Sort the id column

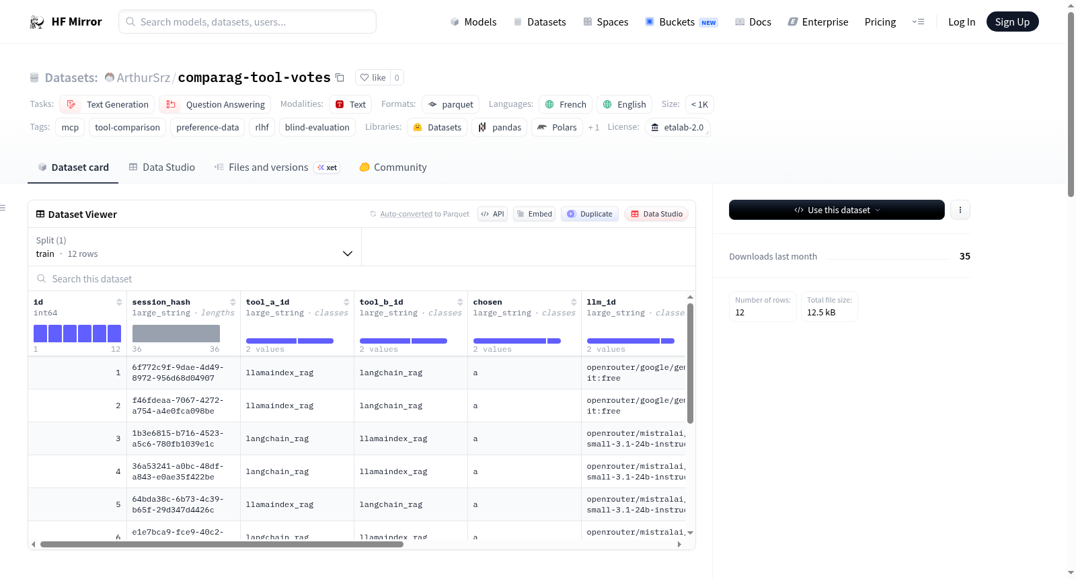(119, 302)
